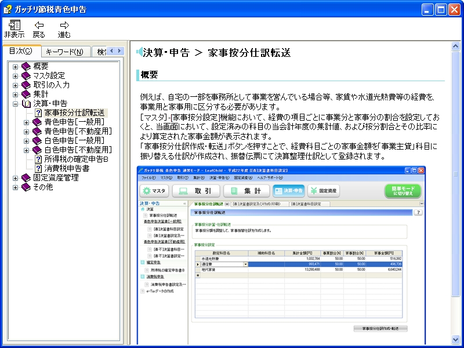Expand the 固定資産管理 tree node
Viewport: 464px width, 348px height.
pyautogui.click(x=16, y=178)
